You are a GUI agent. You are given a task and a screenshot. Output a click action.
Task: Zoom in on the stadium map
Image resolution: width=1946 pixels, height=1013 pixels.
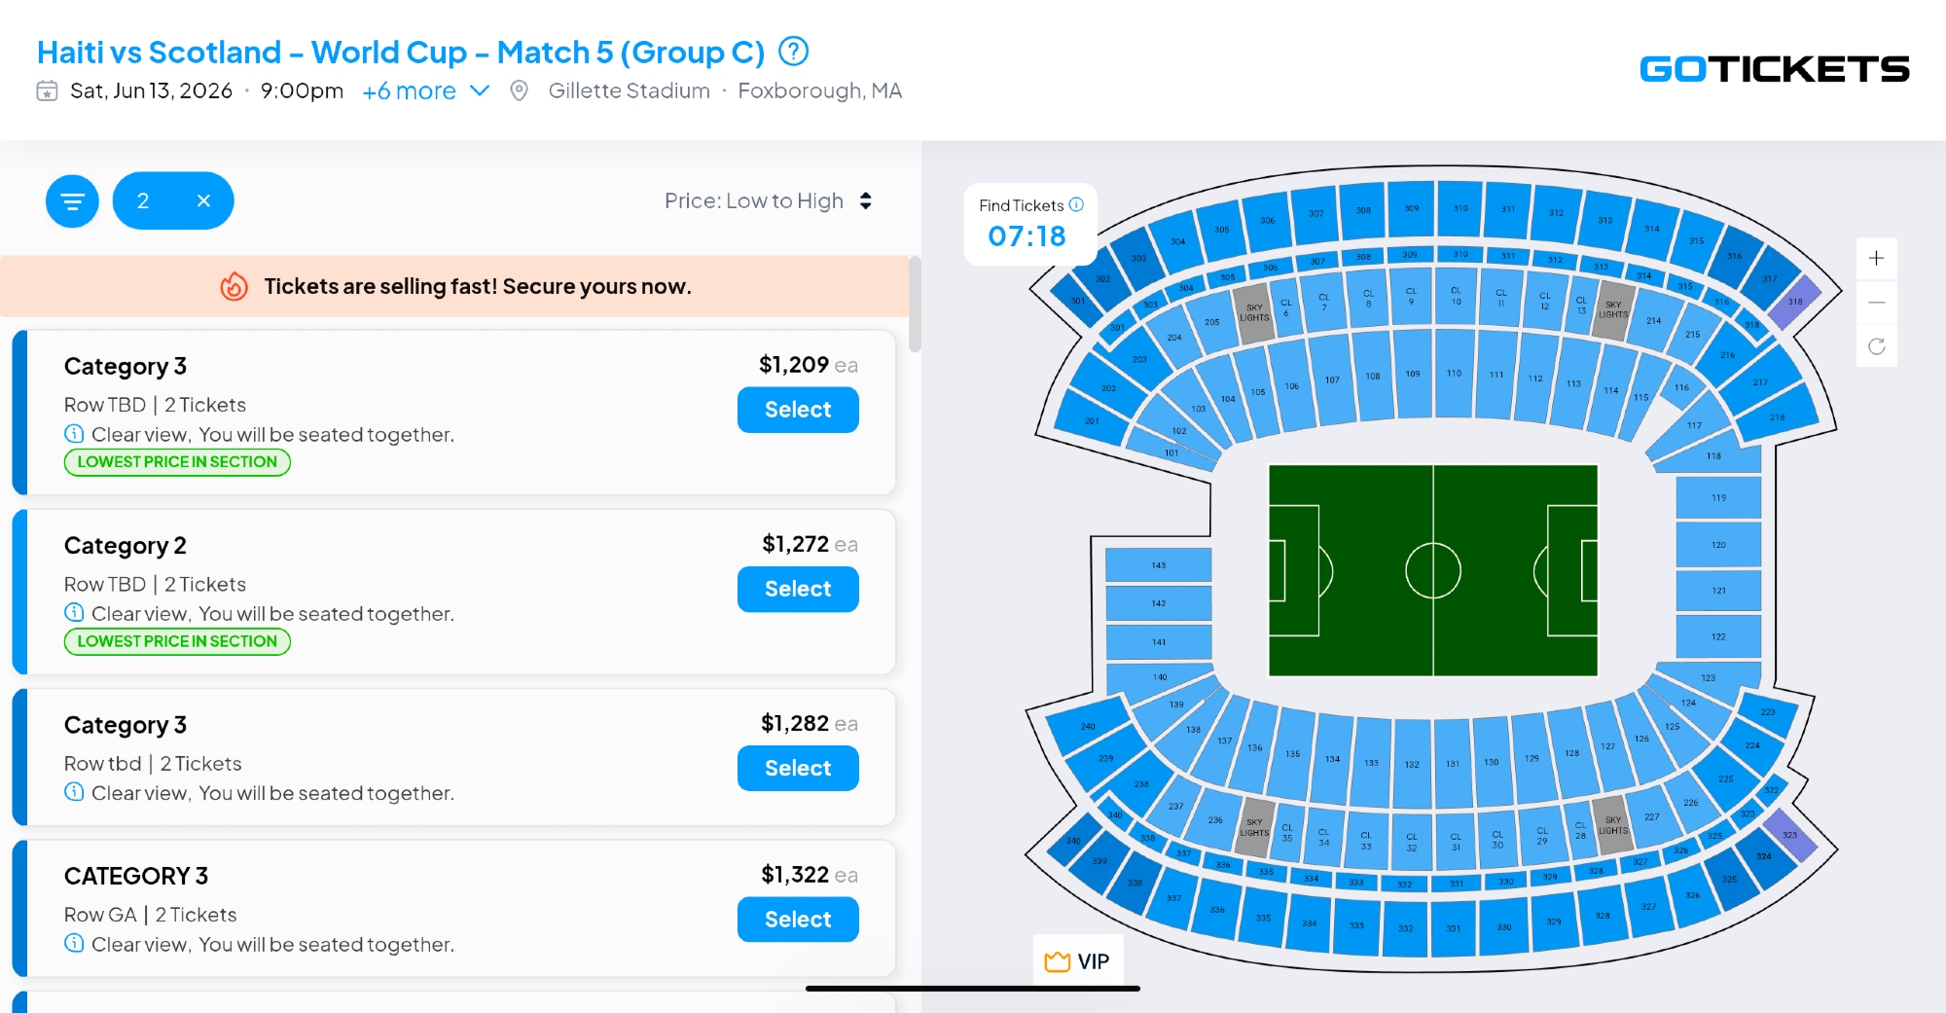tap(1876, 258)
